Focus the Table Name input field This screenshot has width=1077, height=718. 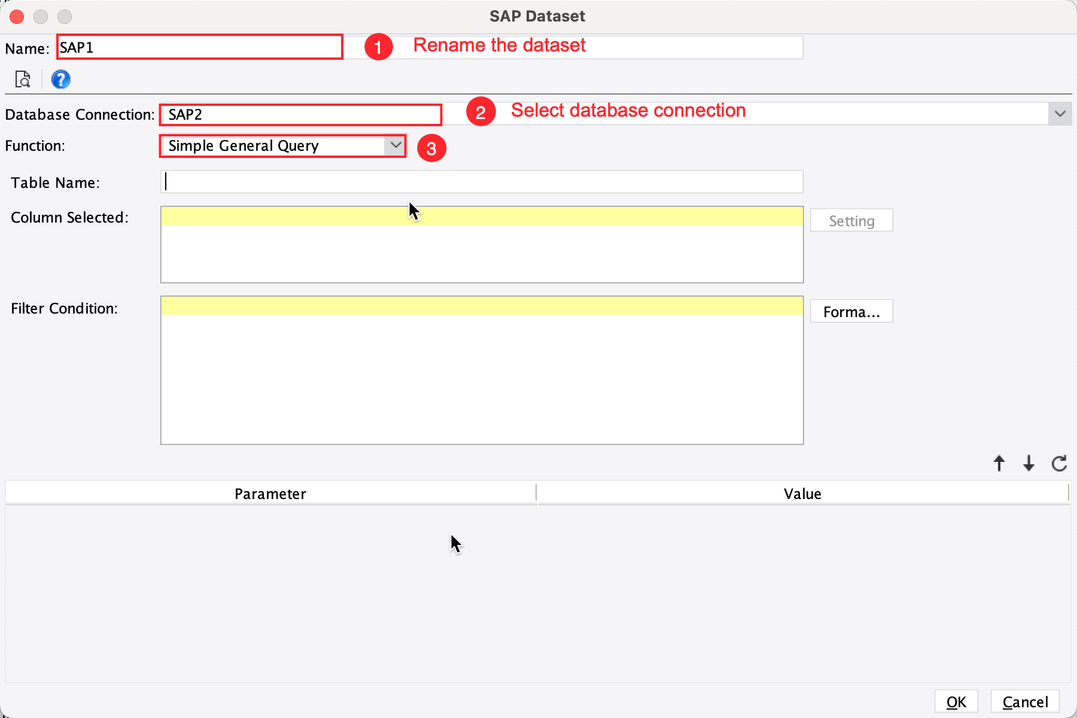click(482, 182)
